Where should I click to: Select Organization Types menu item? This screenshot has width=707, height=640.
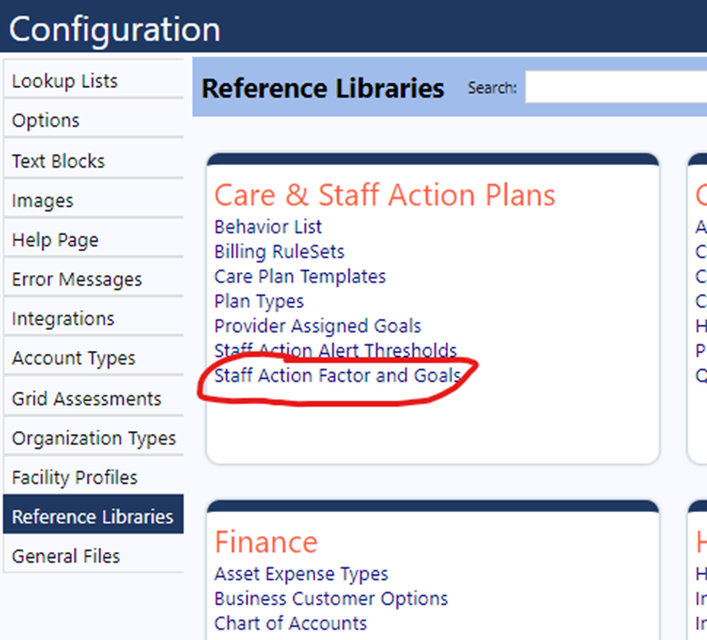93,438
